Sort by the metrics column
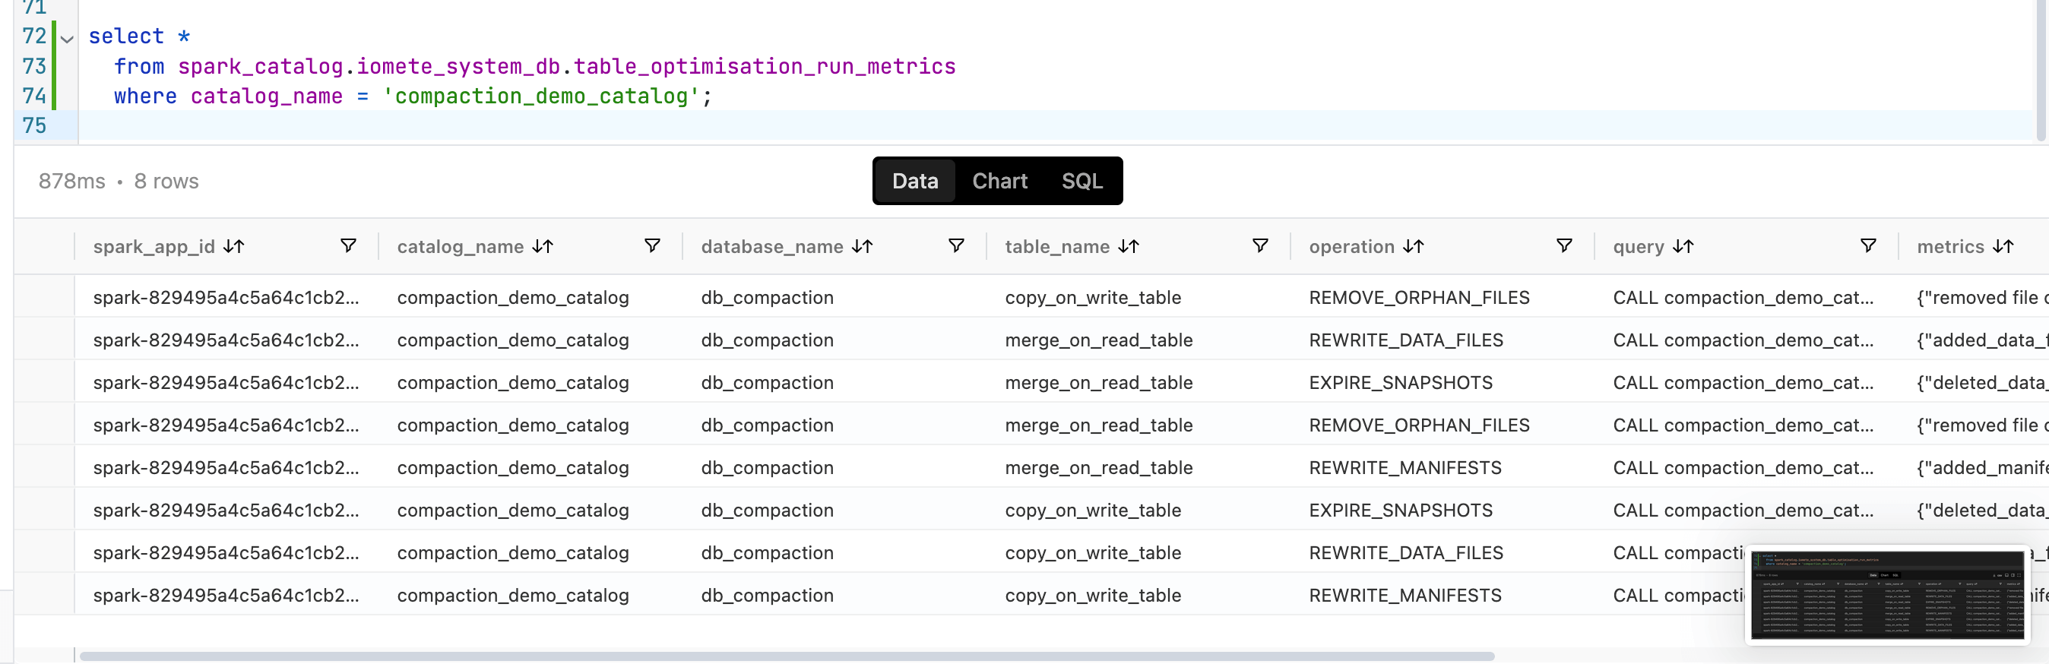 click(x=2003, y=246)
